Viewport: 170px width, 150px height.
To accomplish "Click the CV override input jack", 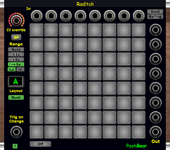I will (x=16, y=20).
